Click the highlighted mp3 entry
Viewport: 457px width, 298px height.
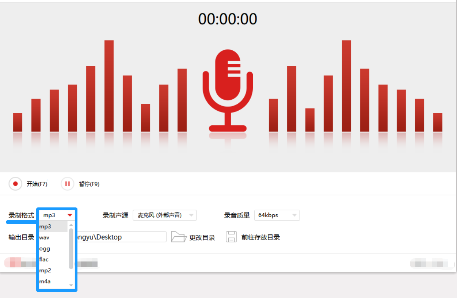click(46, 226)
